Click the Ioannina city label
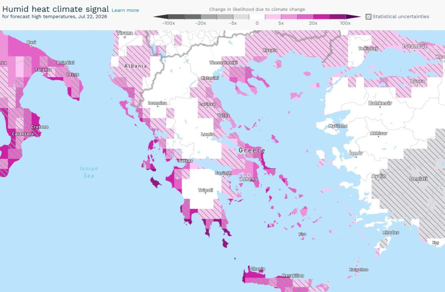 pyautogui.click(x=158, y=103)
